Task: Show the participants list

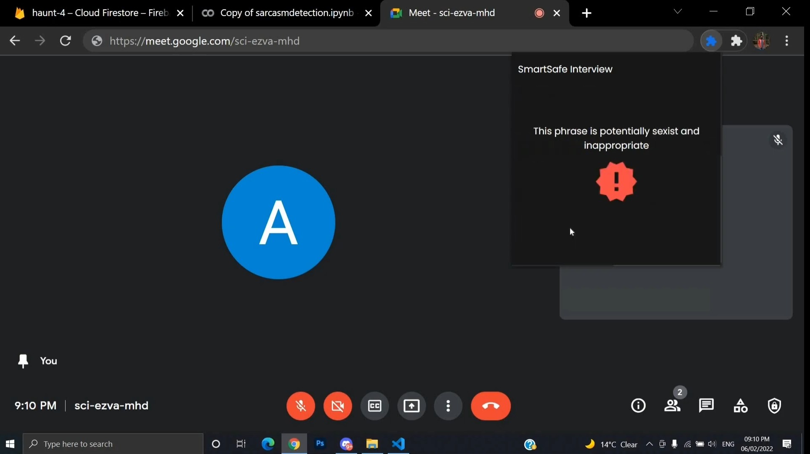Action: point(672,406)
